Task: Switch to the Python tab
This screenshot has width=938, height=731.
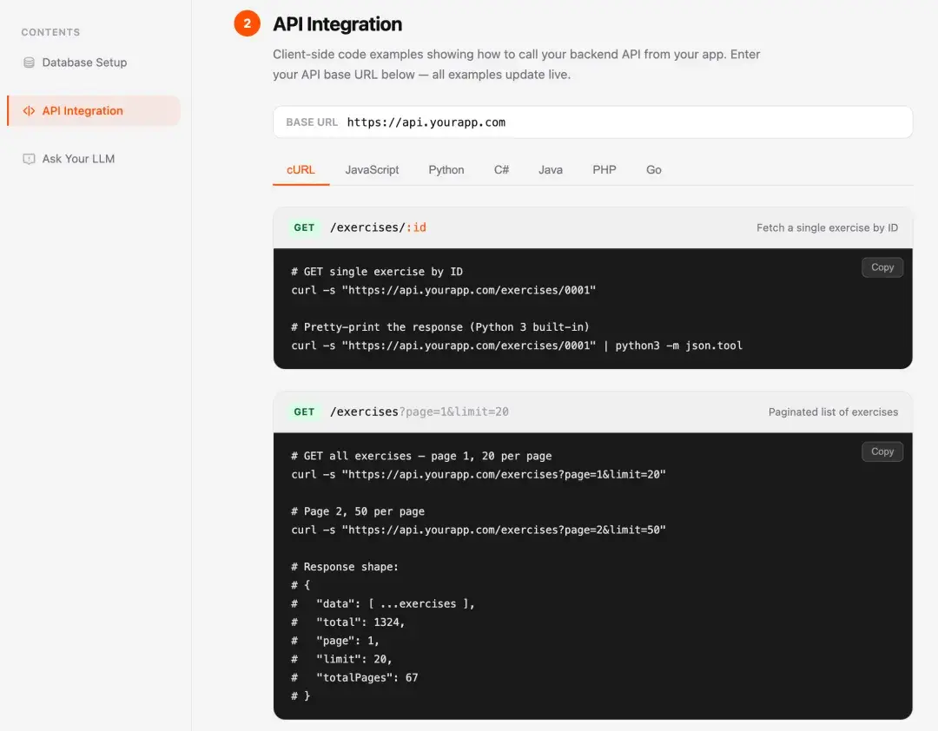Action: pyautogui.click(x=446, y=170)
